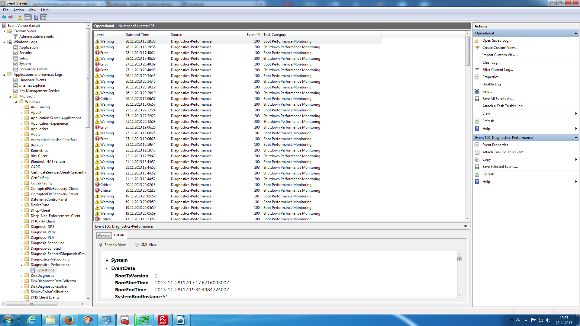Click the Back arrow toolbar icon
Viewport: 580px width, 326px height.
[x=4, y=17]
